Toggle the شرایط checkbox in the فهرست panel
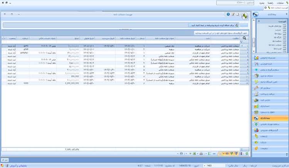289x168 pixels. 284,30
